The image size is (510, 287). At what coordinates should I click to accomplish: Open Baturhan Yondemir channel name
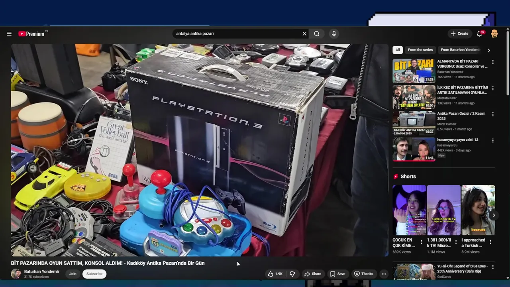[x=42, y=271]
